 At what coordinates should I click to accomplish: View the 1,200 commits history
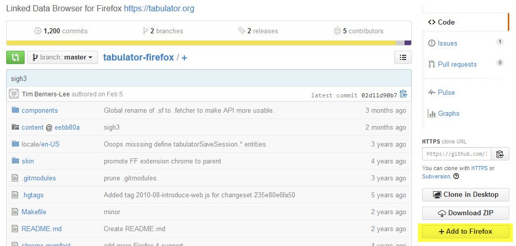[x=61, y=31]
